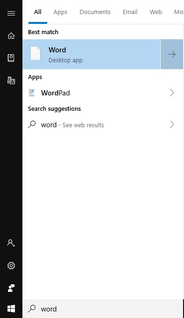
Task: Click the magnifier icon beside web result
Action: tap(32, 124)
